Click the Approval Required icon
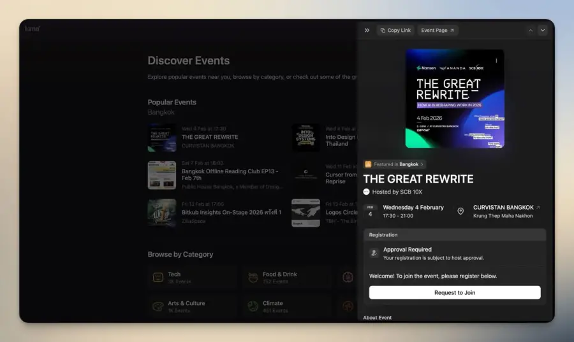 pos(374,253)
